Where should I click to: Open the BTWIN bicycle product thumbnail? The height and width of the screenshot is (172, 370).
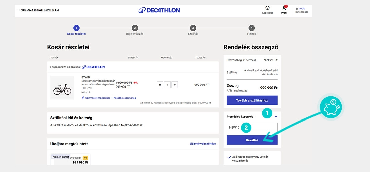coord(62,88)
